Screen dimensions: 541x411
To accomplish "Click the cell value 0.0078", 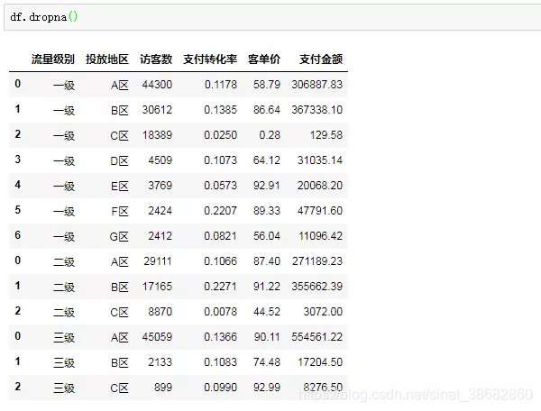I will click(x=221, y=312).
